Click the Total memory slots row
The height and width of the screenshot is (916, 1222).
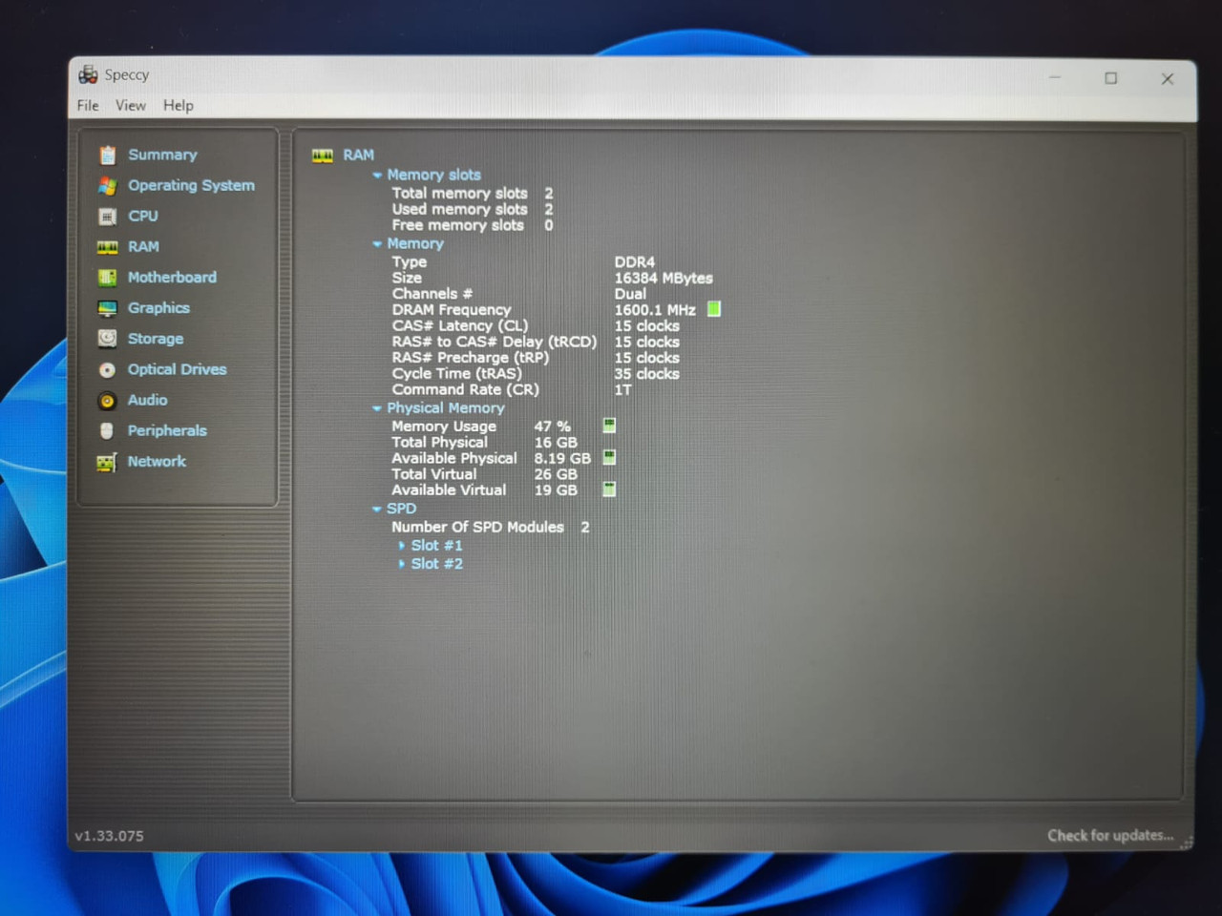[473, 193]
